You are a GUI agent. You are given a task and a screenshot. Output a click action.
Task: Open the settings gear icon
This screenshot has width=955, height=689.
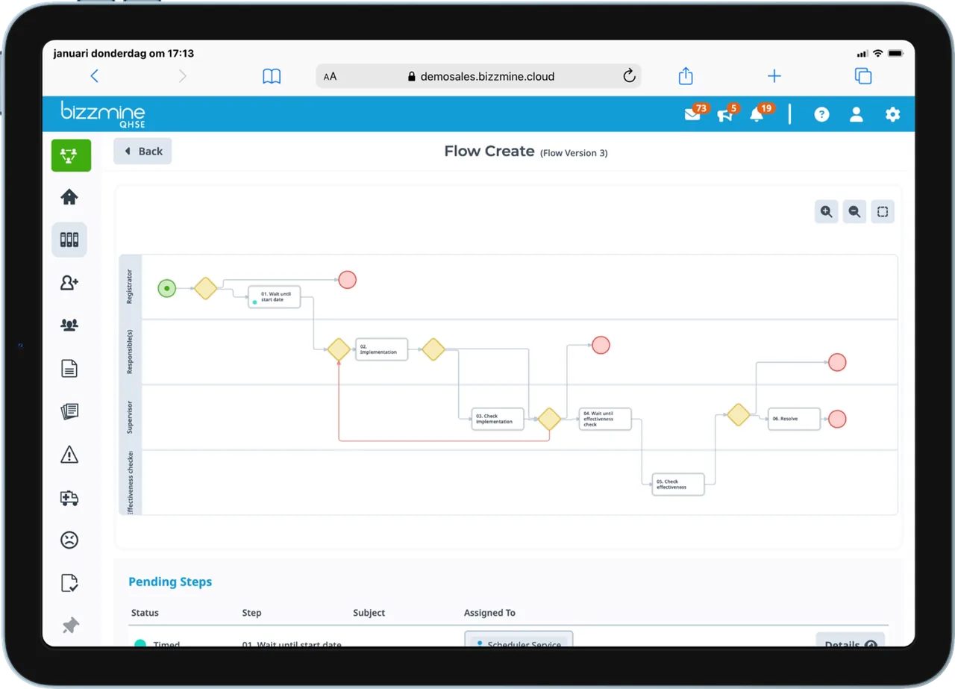coord(892,114)
